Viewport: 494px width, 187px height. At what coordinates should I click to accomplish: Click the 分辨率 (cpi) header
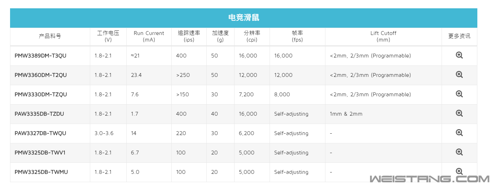[x=252, y=36]
